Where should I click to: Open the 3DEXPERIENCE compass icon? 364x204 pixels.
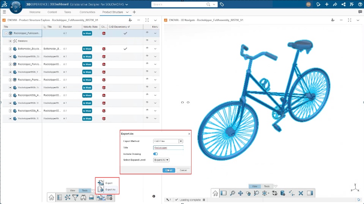pyautogui.click(x=16, y=7)
